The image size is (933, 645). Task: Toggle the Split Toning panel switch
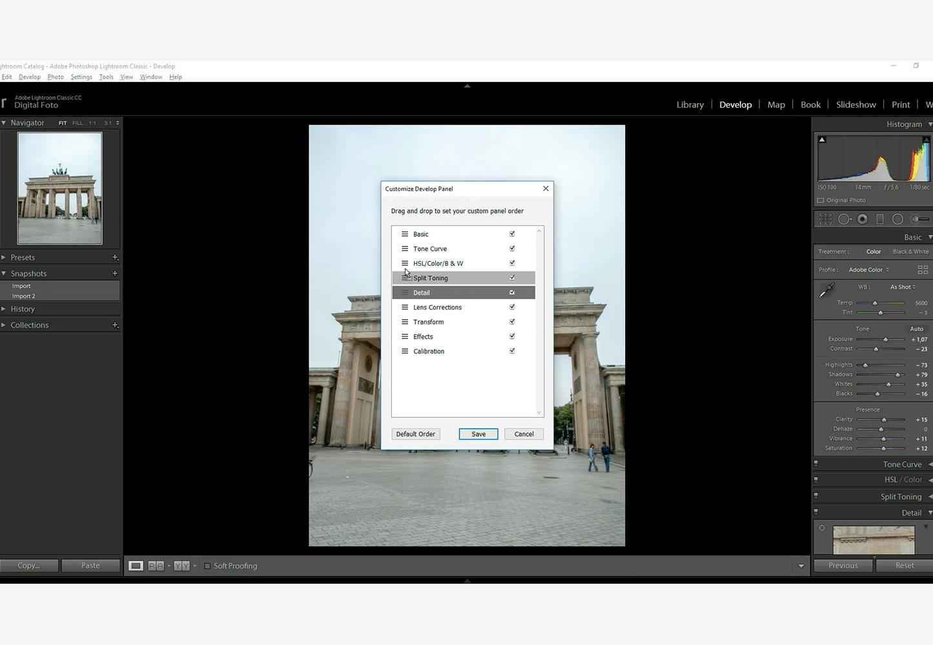tap(816, 496)
